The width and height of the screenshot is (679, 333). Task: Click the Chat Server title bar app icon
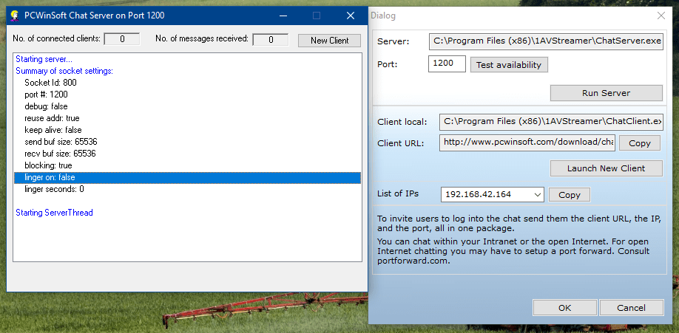15,16
